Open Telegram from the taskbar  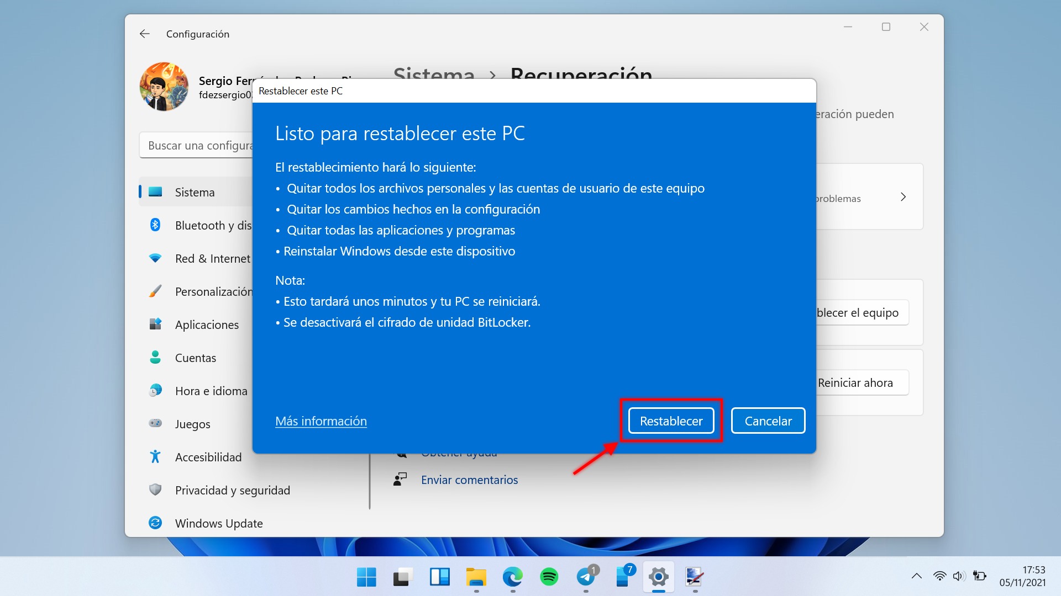586,577
